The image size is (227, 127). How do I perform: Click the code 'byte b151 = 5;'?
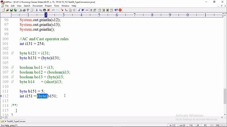pos(32,91)
